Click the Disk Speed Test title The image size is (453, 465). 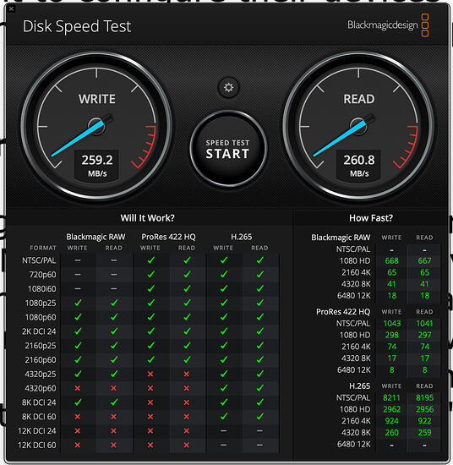click(x=77, y=26)
